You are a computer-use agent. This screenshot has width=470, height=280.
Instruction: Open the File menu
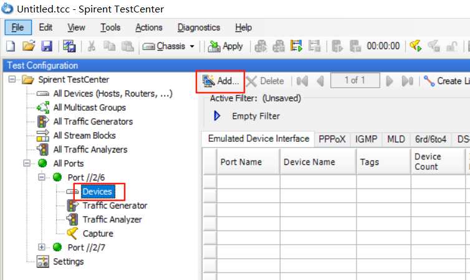tap(17, 27)
